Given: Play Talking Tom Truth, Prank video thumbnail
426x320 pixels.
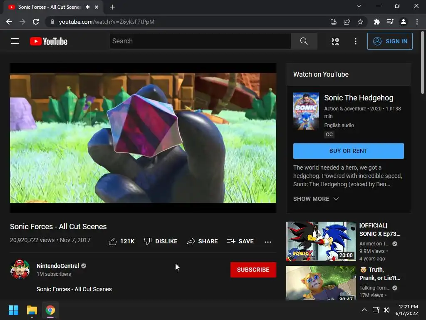Looking at the screenshot, I should coord(321,283).
